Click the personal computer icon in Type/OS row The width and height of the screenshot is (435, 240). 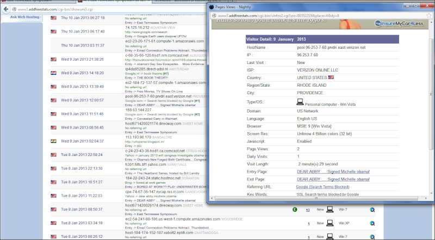pos(300,102)
